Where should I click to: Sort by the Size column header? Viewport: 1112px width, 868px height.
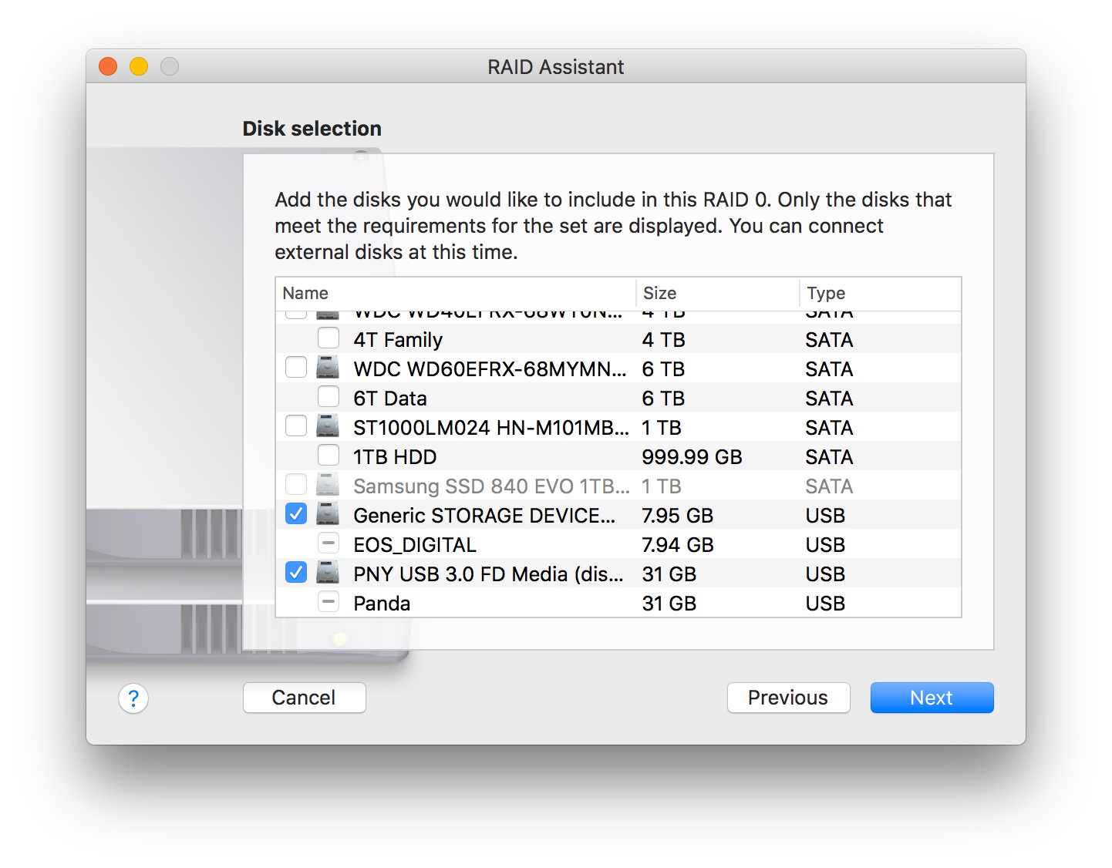click(x=717, y=293)
